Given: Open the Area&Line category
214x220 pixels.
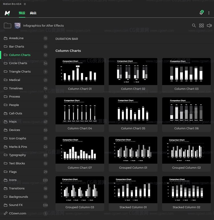Looking at the screenshot, I should tap(24, 38).
